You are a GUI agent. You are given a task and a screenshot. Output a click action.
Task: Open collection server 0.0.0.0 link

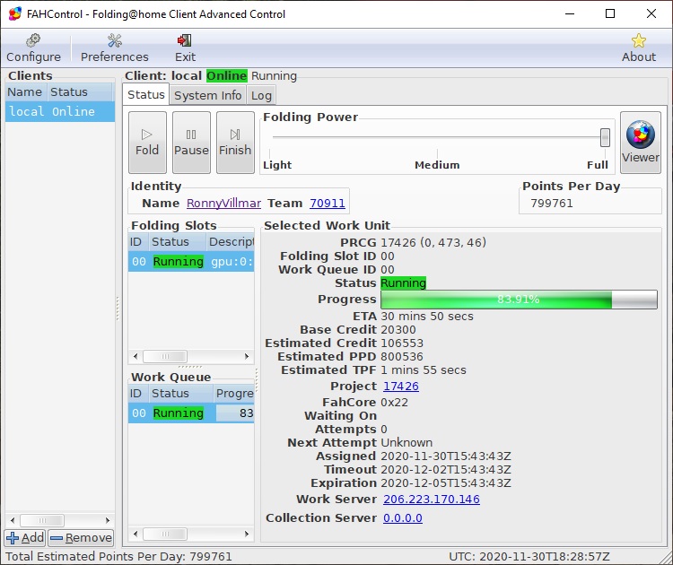point(403,517)
